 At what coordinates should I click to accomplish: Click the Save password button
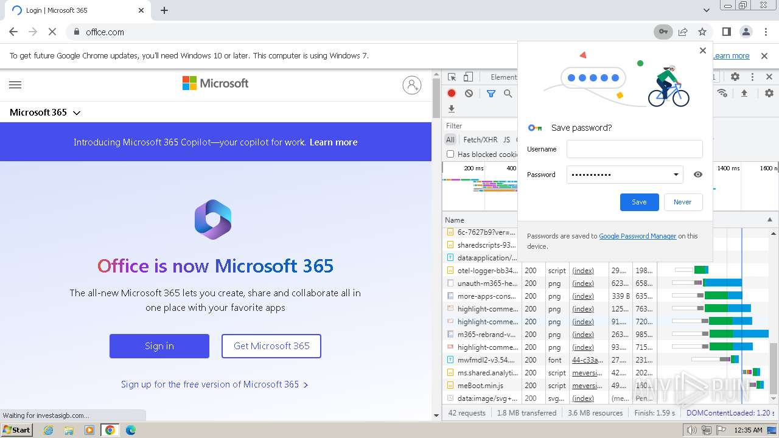click(x=639, y=202)
